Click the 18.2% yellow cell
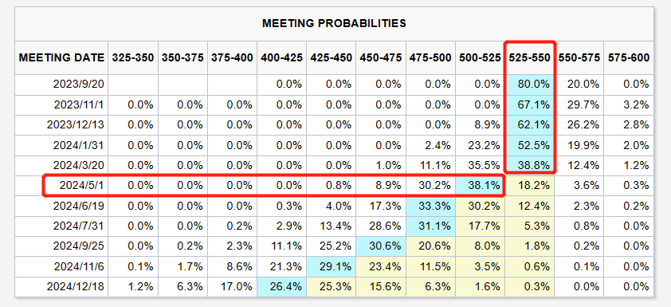 (529, 186)
